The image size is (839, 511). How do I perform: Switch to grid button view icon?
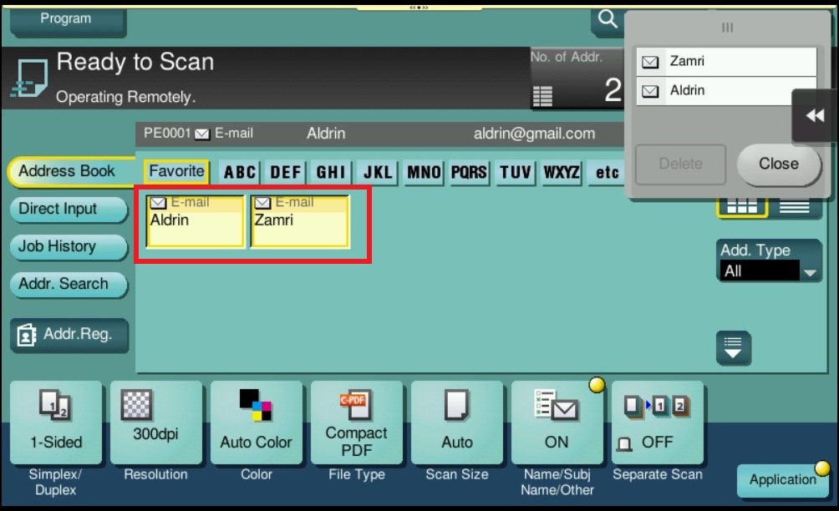(741, 205)
